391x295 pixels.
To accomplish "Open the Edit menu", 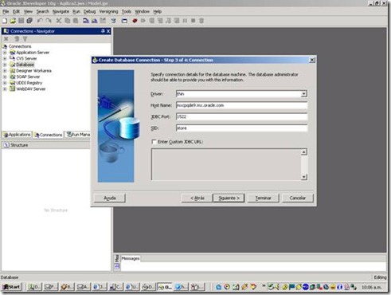I will [16, 11].
